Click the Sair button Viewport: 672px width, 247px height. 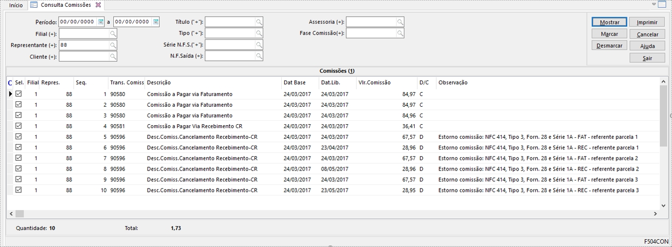click(647, 58)
